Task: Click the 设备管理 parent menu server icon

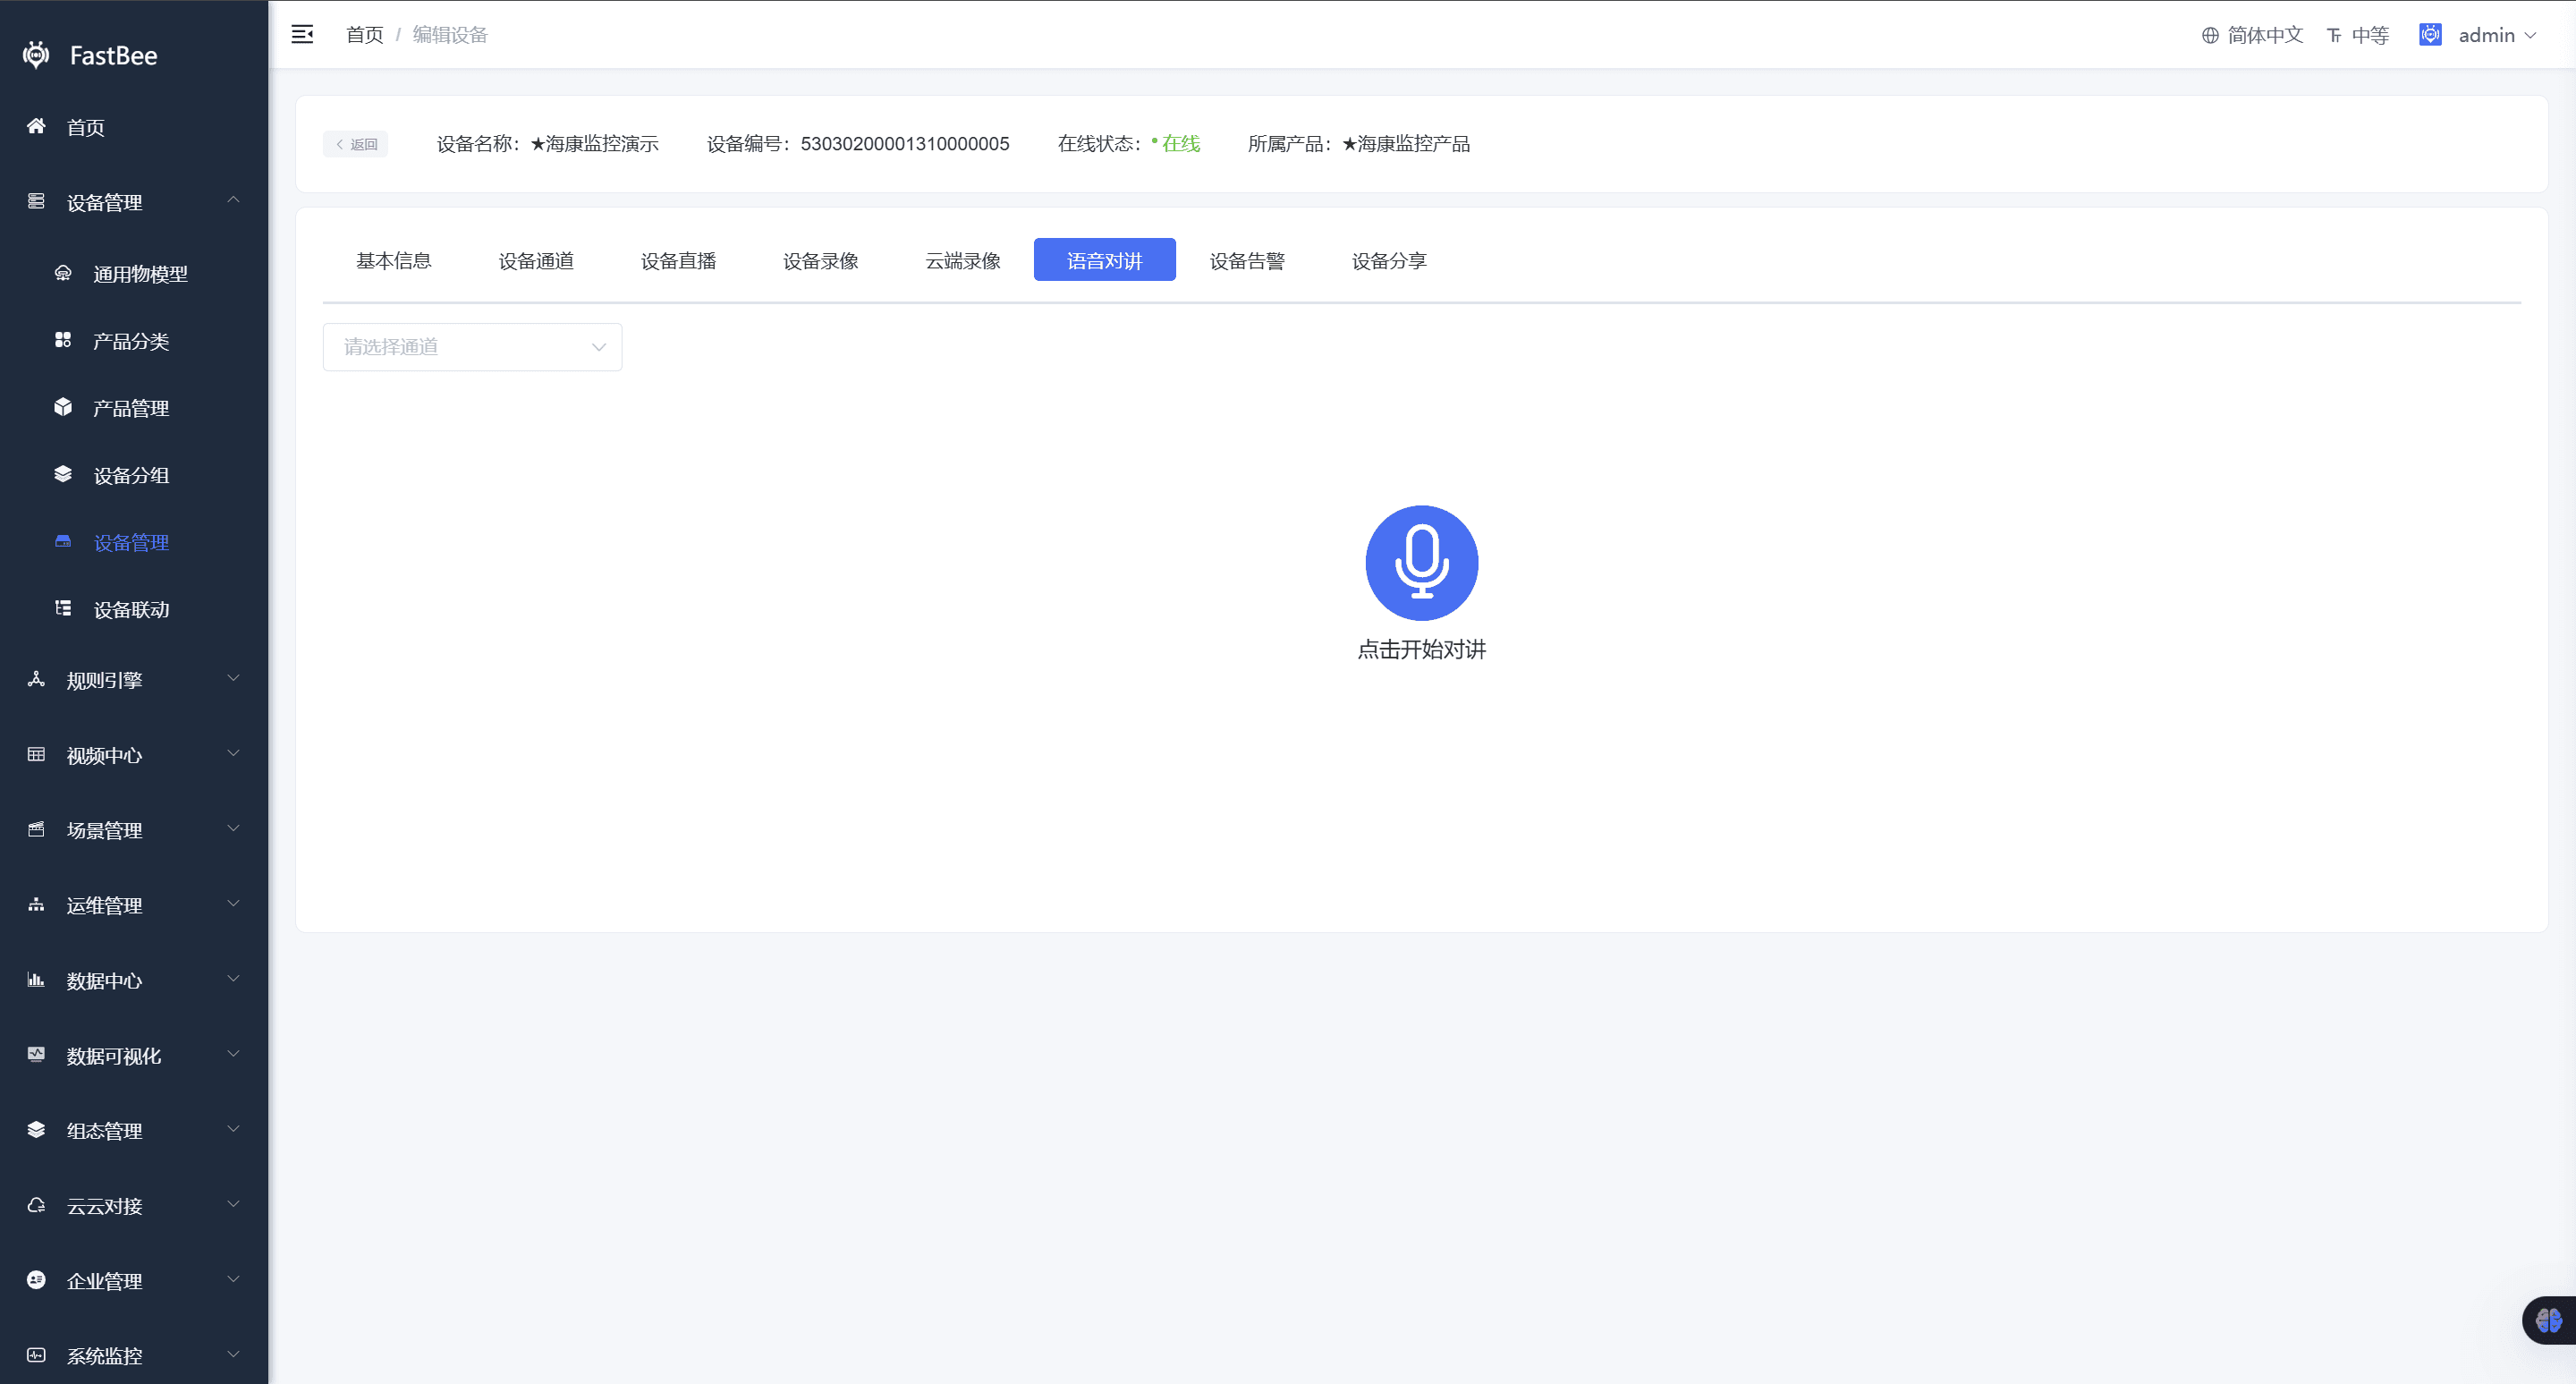Action: pyautogui.click(x=36, y=201)
